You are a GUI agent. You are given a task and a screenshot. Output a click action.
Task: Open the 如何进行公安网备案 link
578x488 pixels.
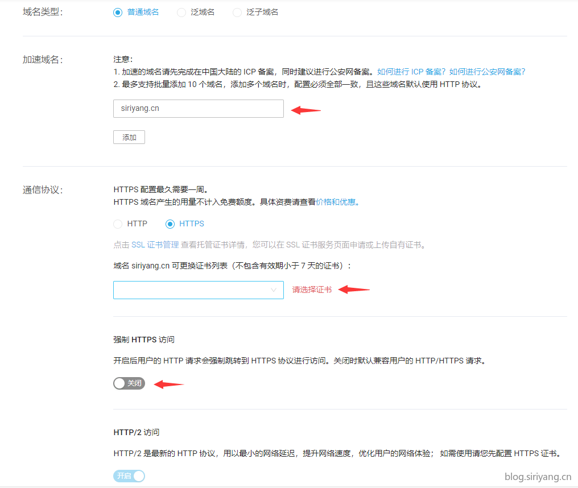[487, 72]
